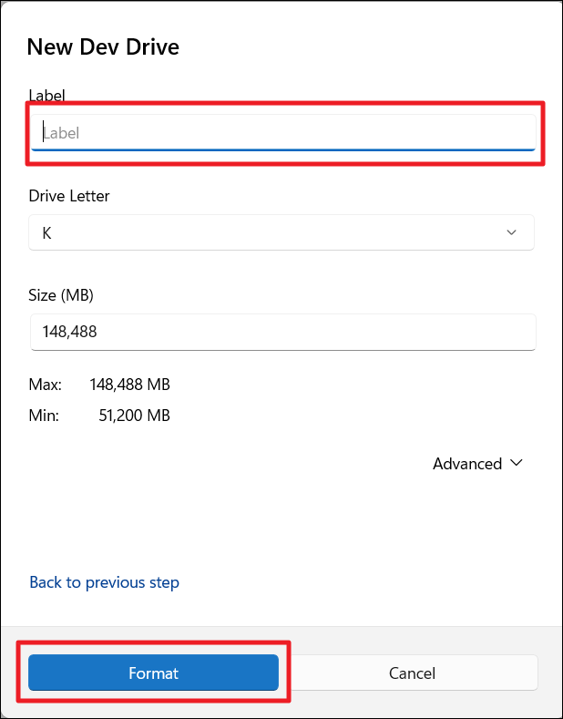Click the Min: label text
563x719 pixels.
point(44,416)
